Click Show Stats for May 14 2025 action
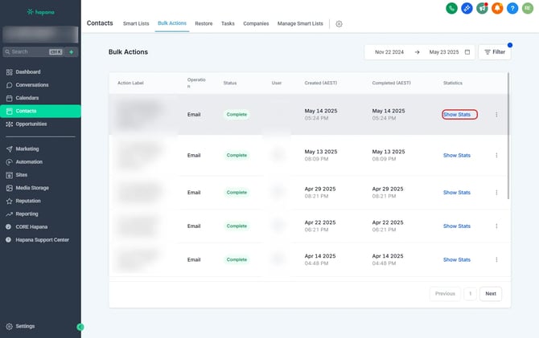 coord(459,115)
